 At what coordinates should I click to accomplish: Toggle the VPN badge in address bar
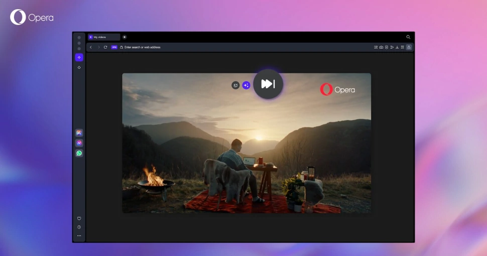[114, 47]
